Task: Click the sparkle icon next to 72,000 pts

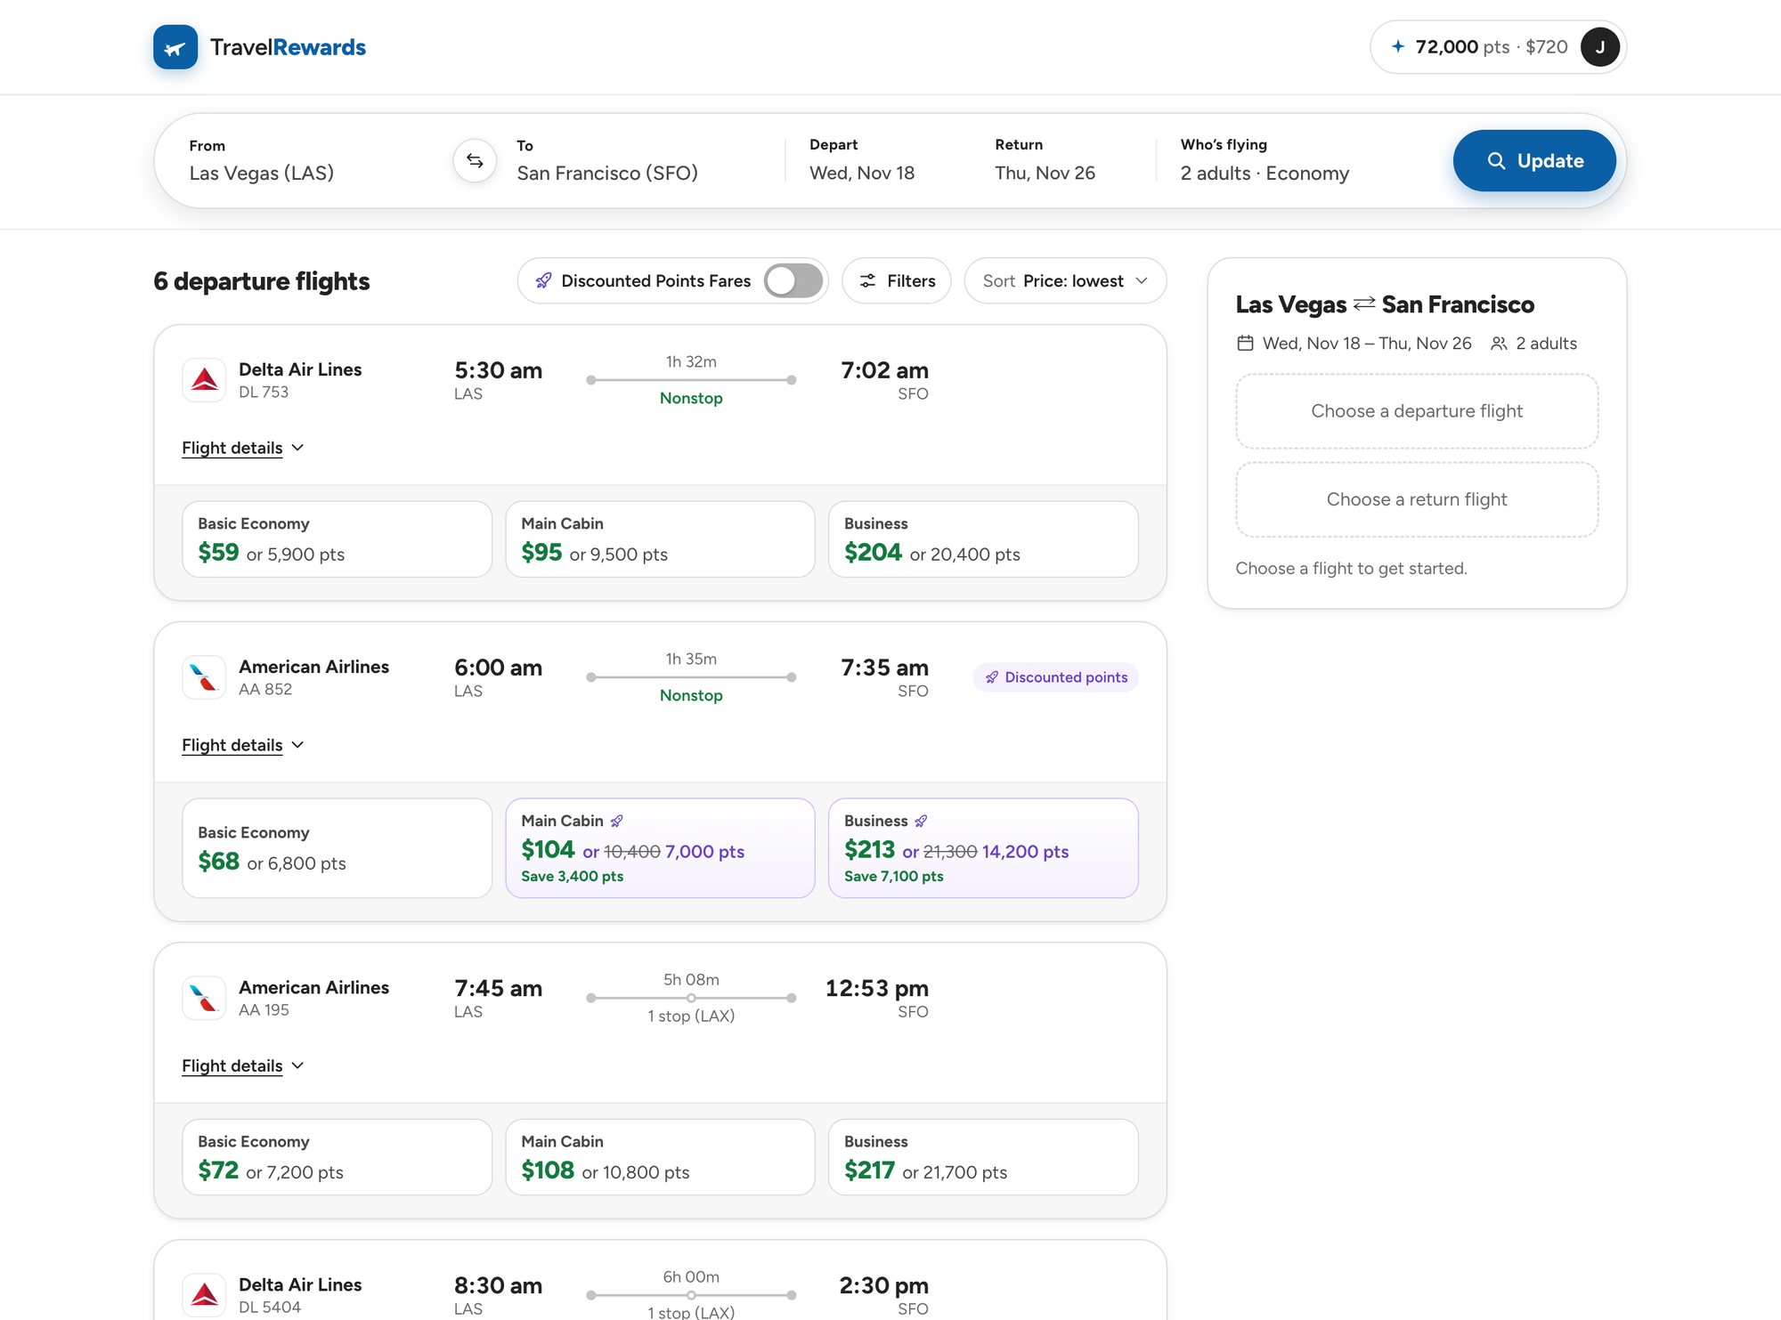Action: click(x=1398, y=46)
